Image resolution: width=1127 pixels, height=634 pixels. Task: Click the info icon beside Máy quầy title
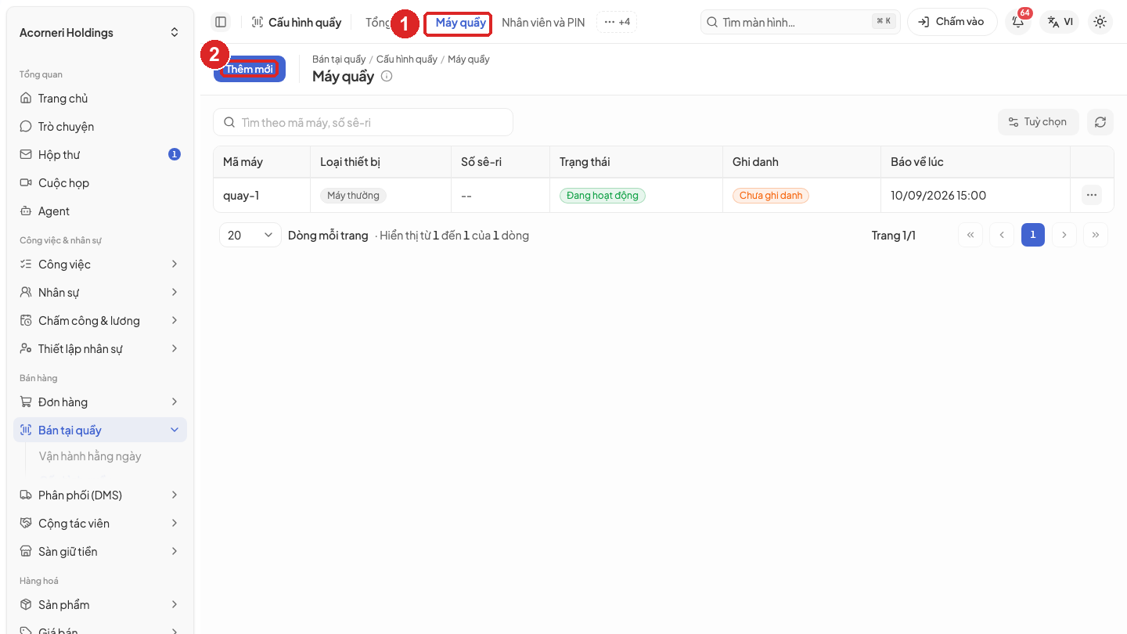(x=387, y=77)
